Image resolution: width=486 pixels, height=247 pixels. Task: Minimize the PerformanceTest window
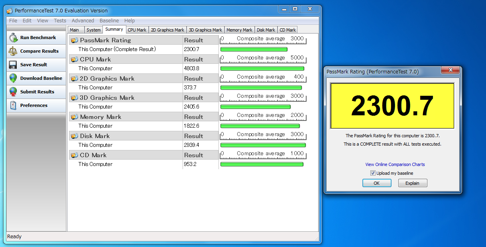pyautogui.click(x=284, y=9)
